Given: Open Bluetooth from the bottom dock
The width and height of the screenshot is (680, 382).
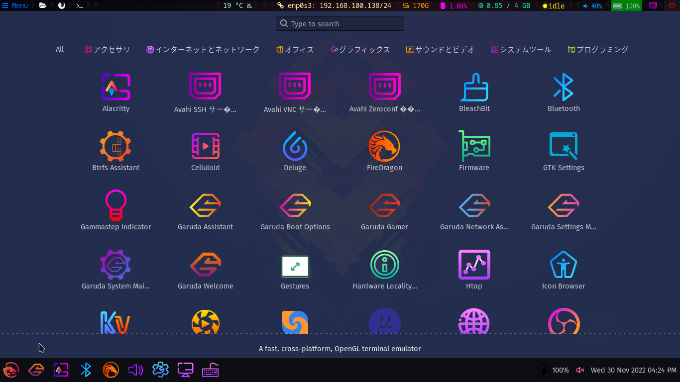Looking at the screenshot, I should (x=86, y=370).
